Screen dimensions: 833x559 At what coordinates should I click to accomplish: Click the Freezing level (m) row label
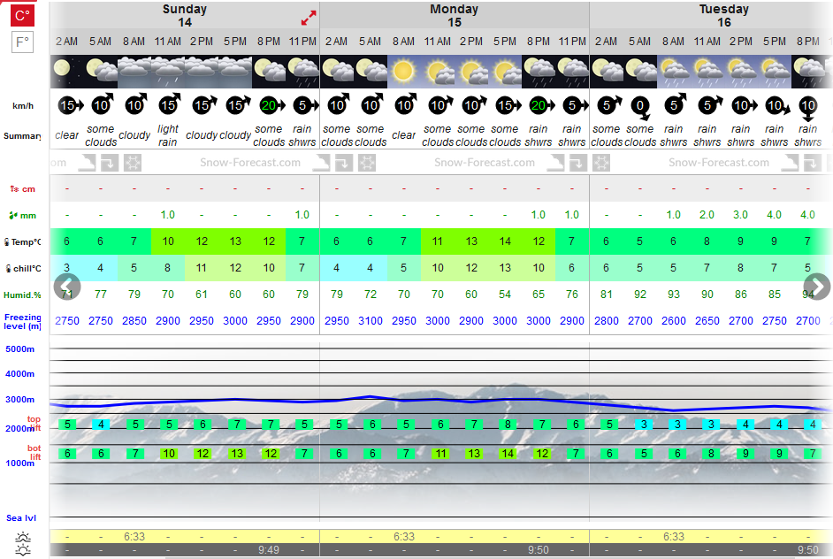click(22, 321)
